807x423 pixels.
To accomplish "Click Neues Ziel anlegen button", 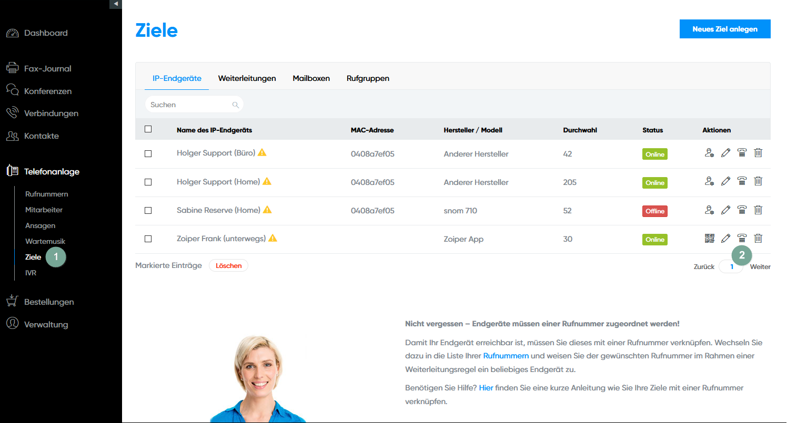I will 724,29.
